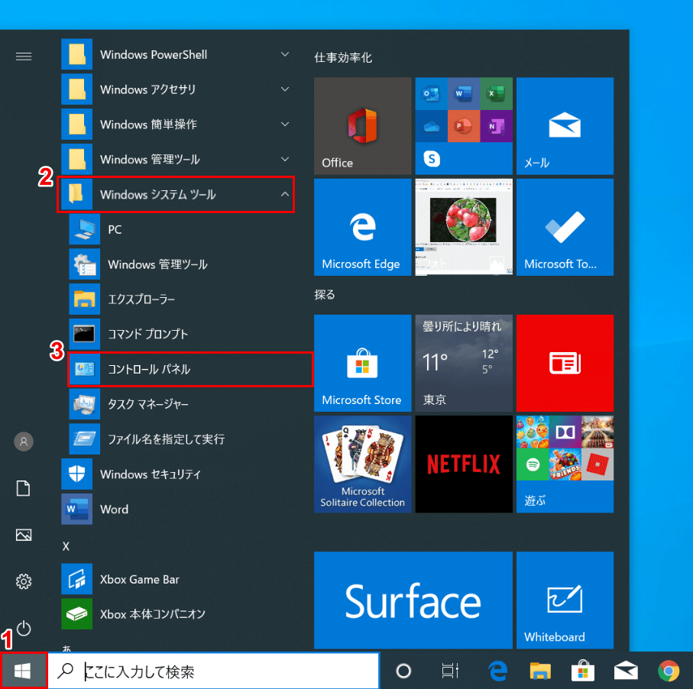
Task: Expand the hamburger menu at top left
Action: pos(24,56)
